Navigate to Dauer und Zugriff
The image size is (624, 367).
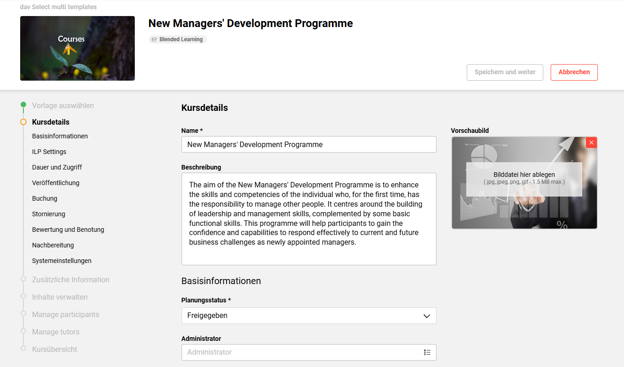[x=57, y=167]
